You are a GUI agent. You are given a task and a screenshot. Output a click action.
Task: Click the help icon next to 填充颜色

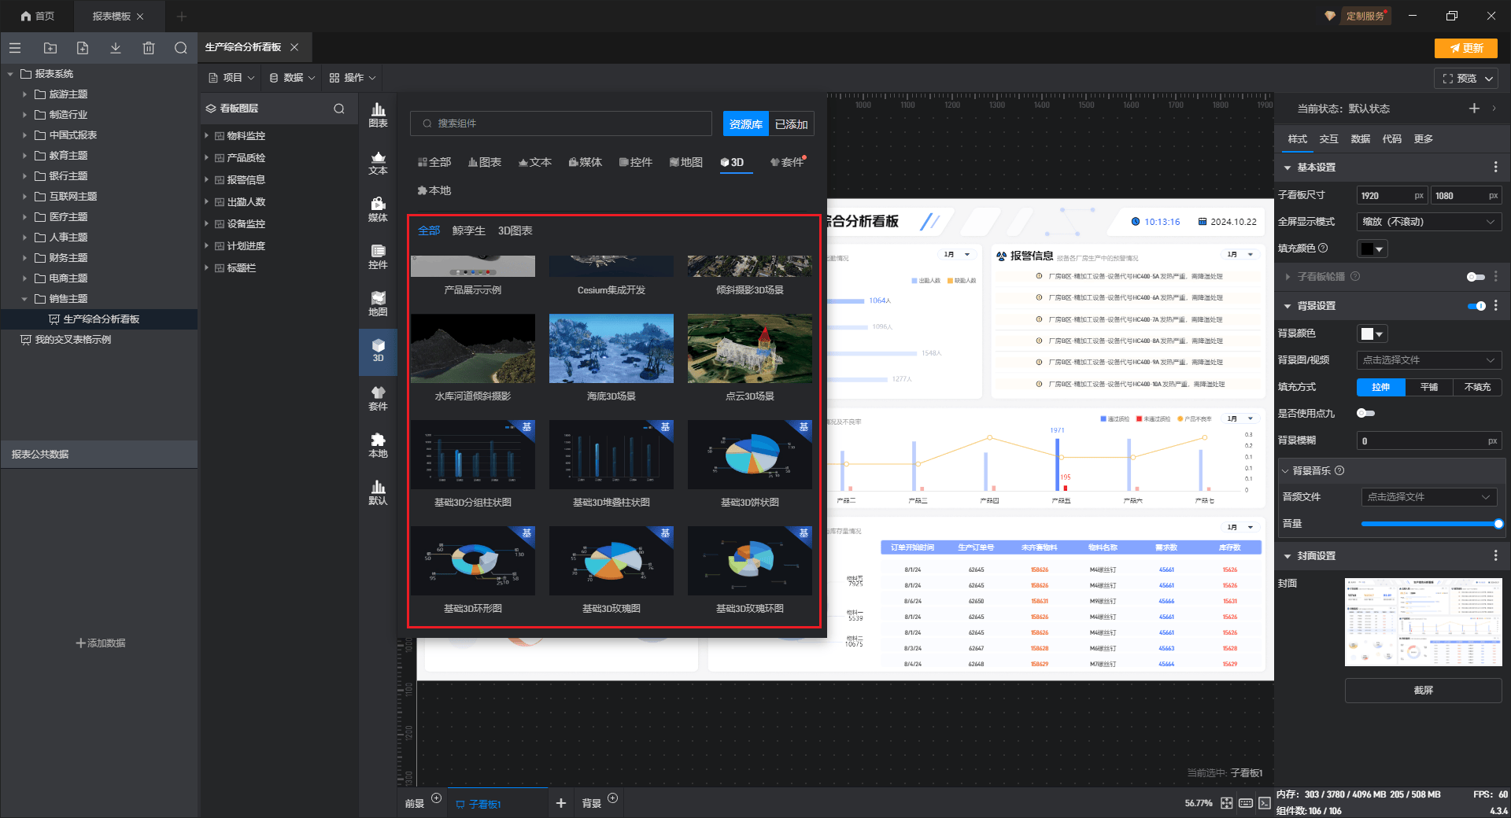click(1323, 248)
